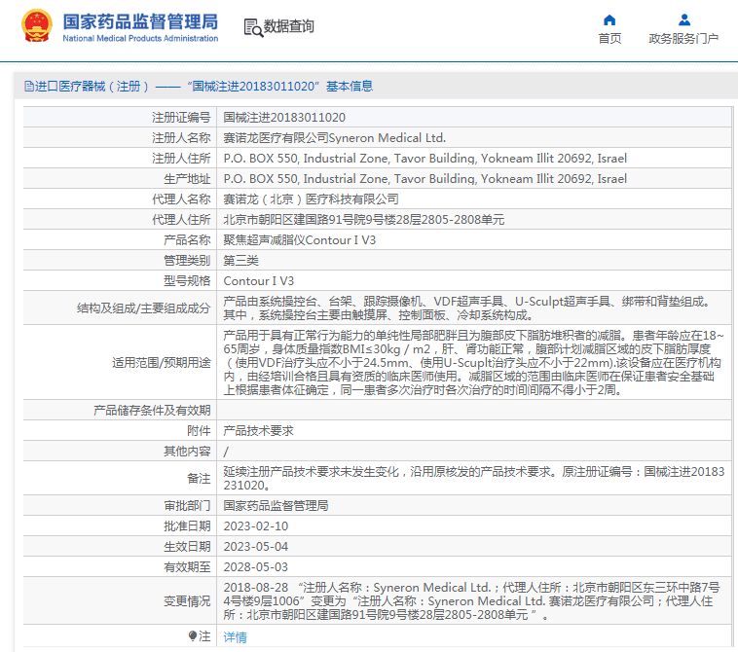Open 数据查询 search icon
This screenshot has height=652, width=738.
coord(253,27)
